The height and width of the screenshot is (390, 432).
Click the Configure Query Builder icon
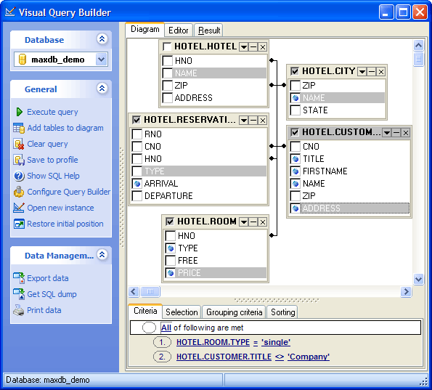click(x=19, y=192)
